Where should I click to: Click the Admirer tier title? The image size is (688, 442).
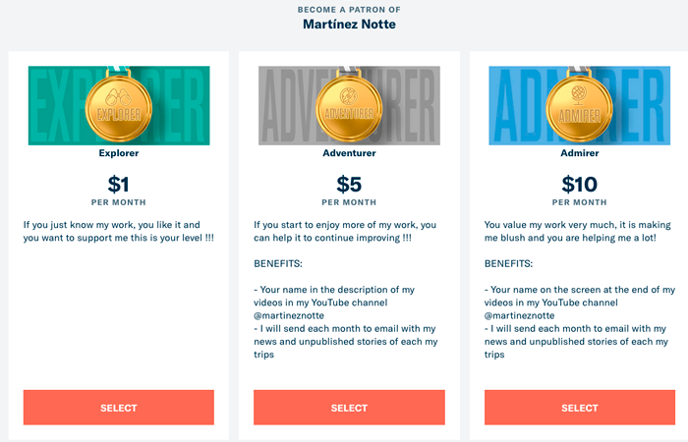click(580, 153)
